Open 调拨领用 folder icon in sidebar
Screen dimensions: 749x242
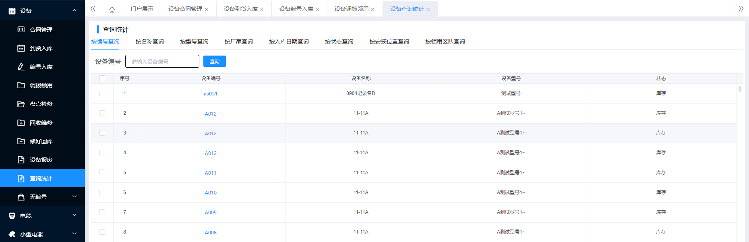21,85
